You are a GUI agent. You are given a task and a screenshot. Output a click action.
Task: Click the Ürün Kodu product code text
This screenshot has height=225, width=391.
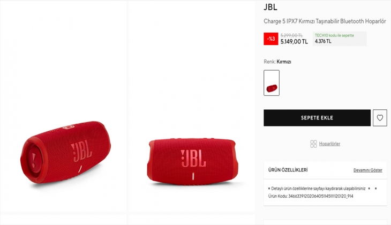pyautogui.click(x=311, y=196)
